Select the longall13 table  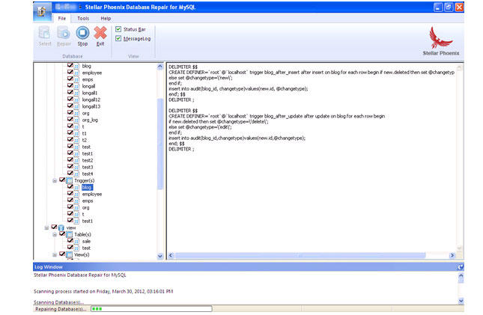click(x=91, y=106)
